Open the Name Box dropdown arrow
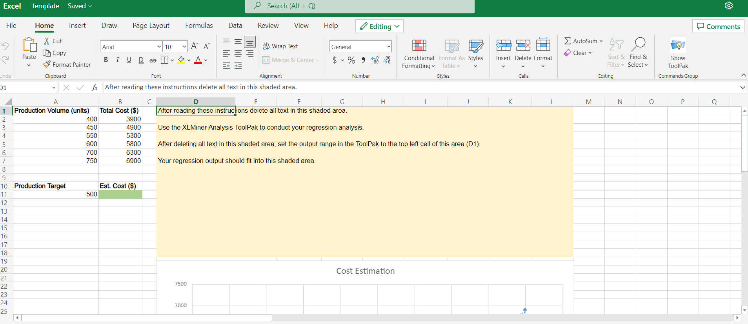The image size is (748, 324). (x=54, y=88)
